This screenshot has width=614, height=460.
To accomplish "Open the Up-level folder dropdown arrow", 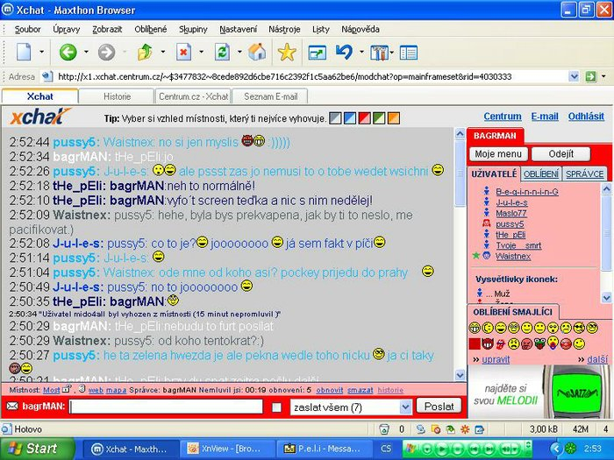I will point(163,52).
